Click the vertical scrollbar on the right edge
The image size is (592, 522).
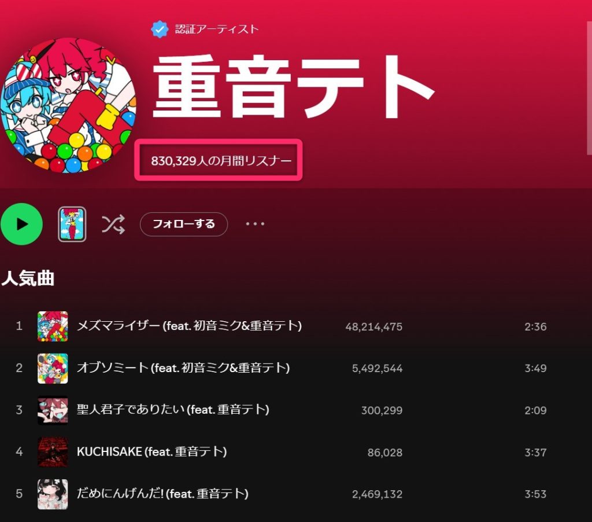pyautogui.click(x=589, y=88)
